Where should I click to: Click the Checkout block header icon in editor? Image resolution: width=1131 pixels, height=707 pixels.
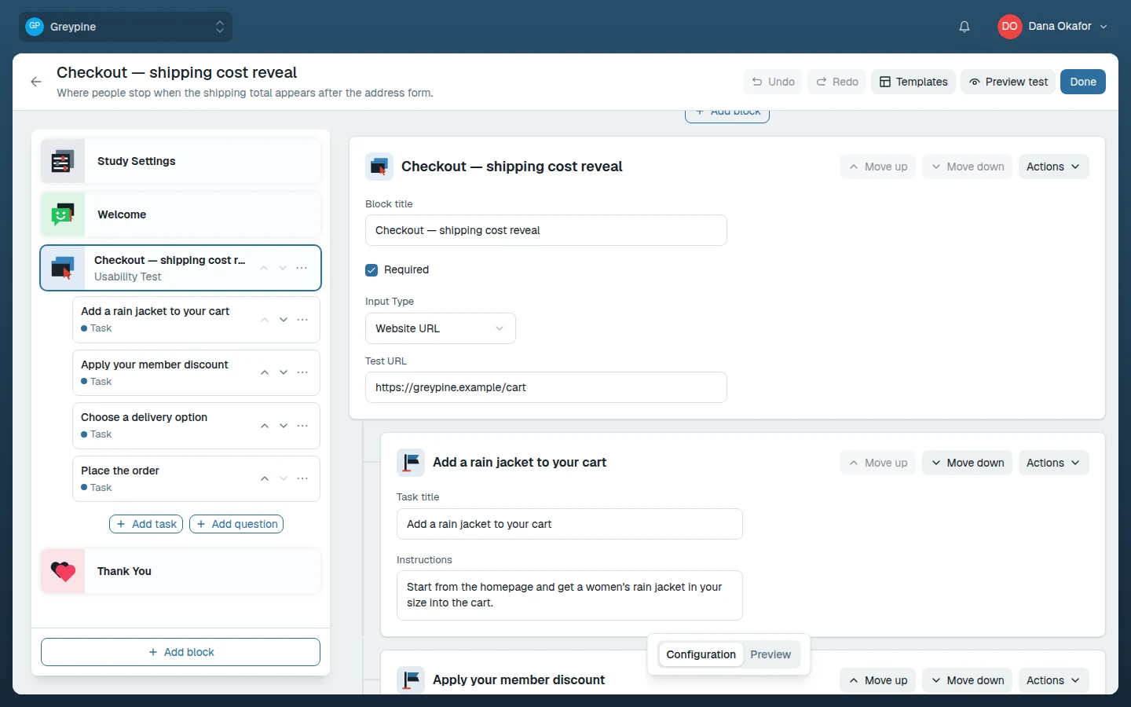(x=379, y=167)
